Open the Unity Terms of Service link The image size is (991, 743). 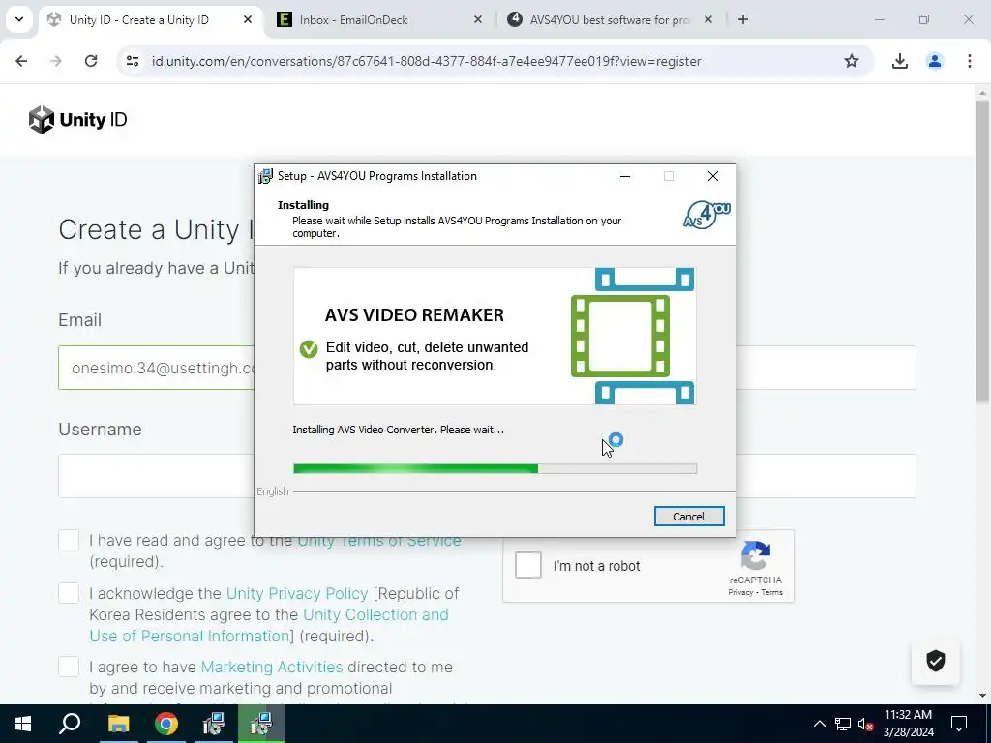click(x=379, y=541)
